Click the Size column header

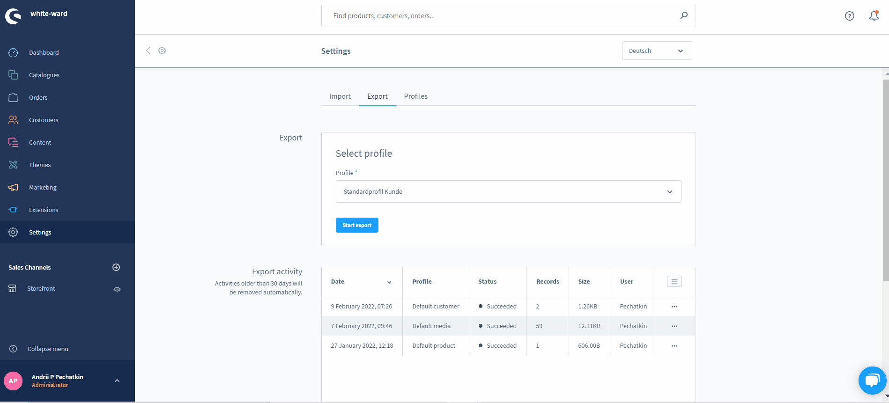[584, 281]
